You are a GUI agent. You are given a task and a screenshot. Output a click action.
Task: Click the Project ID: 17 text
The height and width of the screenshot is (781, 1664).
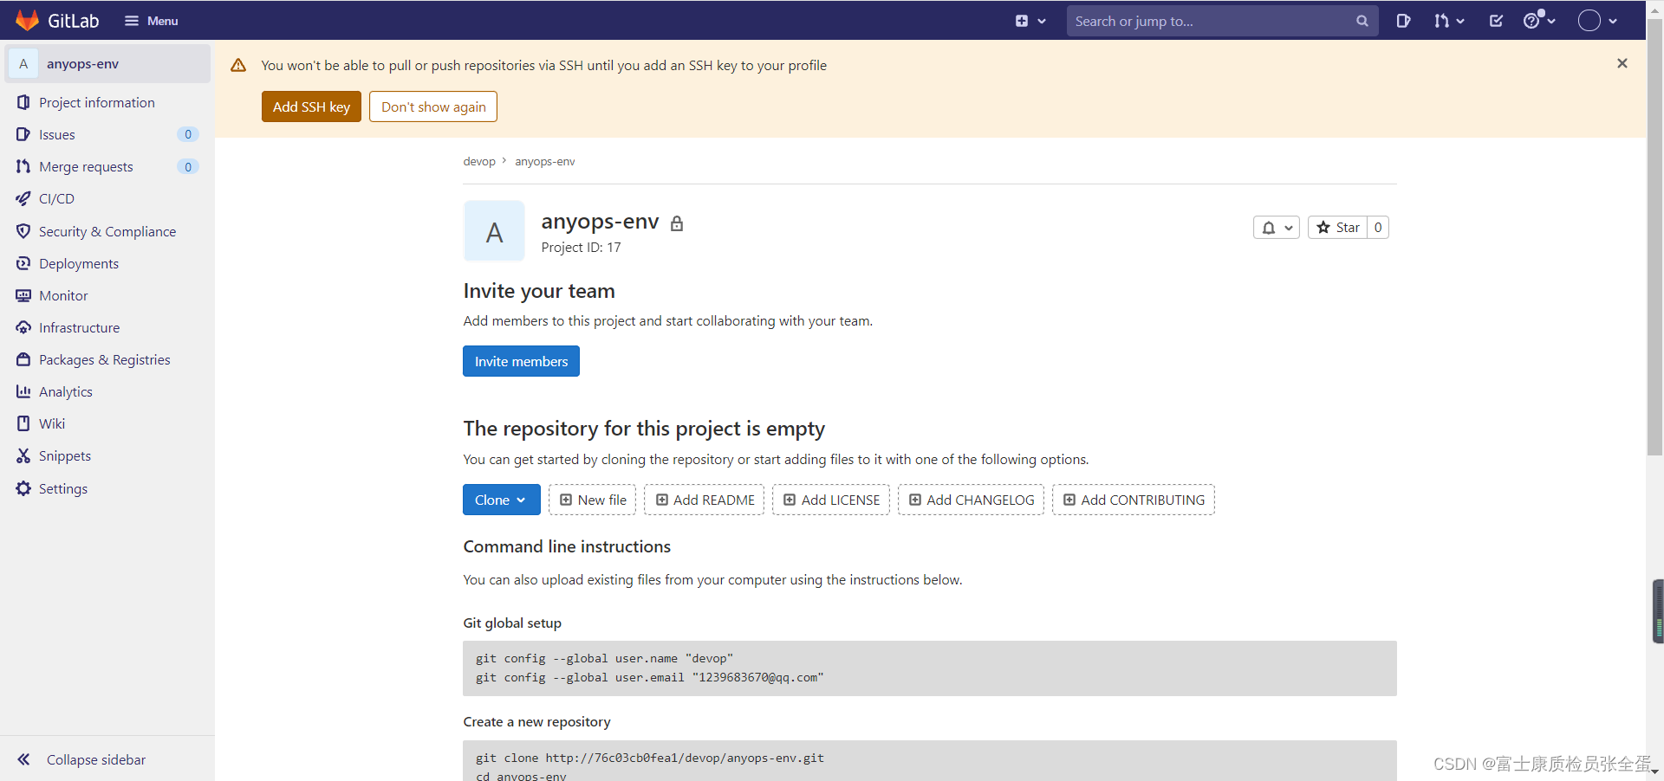[x=581, y=248]
